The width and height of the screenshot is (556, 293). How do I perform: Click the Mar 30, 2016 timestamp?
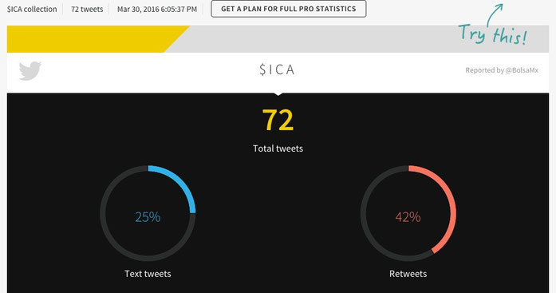point(157,10)
